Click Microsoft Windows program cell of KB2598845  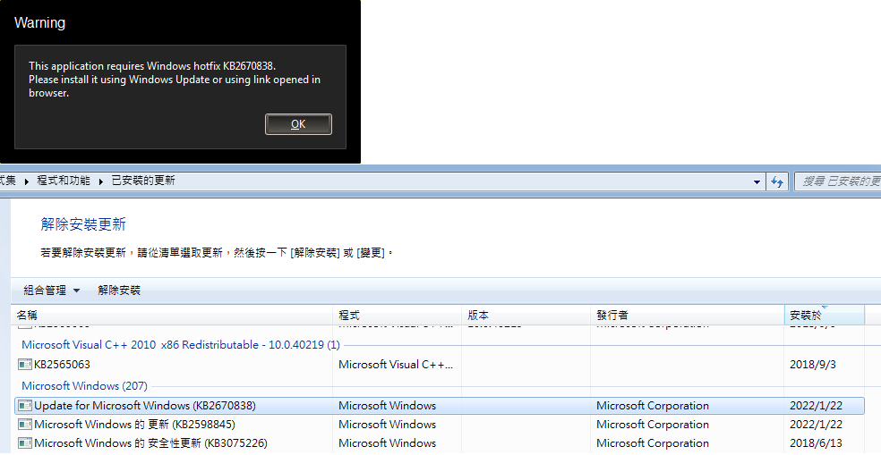pos(387,424)
